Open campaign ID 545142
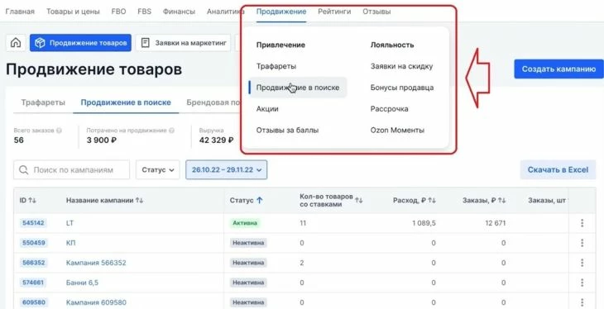Viewport: 604px width, 309px height. point(33,223)
